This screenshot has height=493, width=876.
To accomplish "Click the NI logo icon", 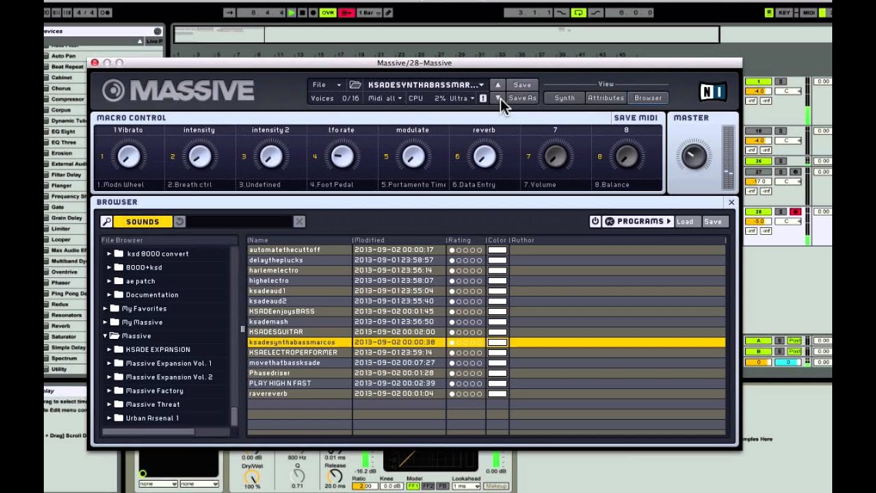I will [712, 91].
